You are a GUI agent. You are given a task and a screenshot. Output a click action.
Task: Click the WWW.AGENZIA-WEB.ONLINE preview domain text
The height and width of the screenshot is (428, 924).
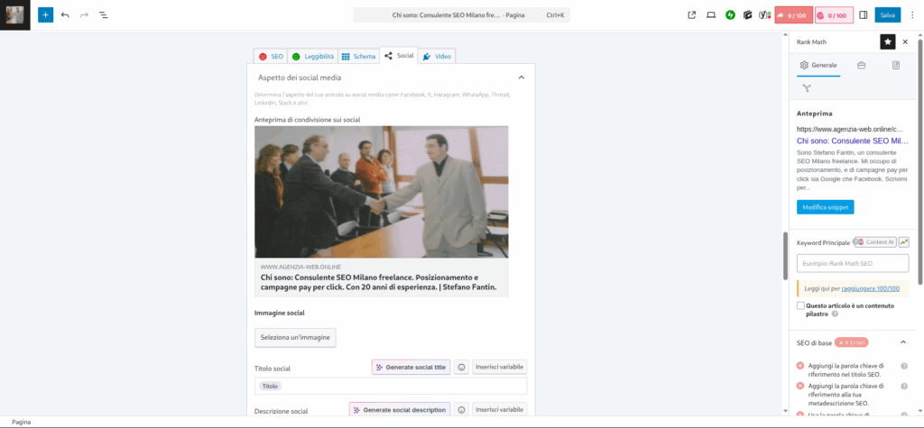pos(300,267)
